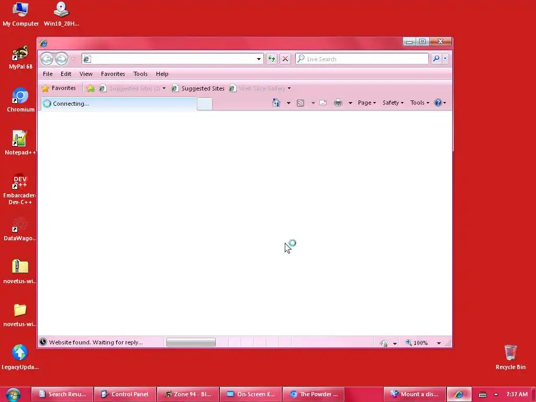Image resolution: width=536 pixels, height=402 pixels.
Task: Open the Favorites star button panel
Action: [59, 88]
